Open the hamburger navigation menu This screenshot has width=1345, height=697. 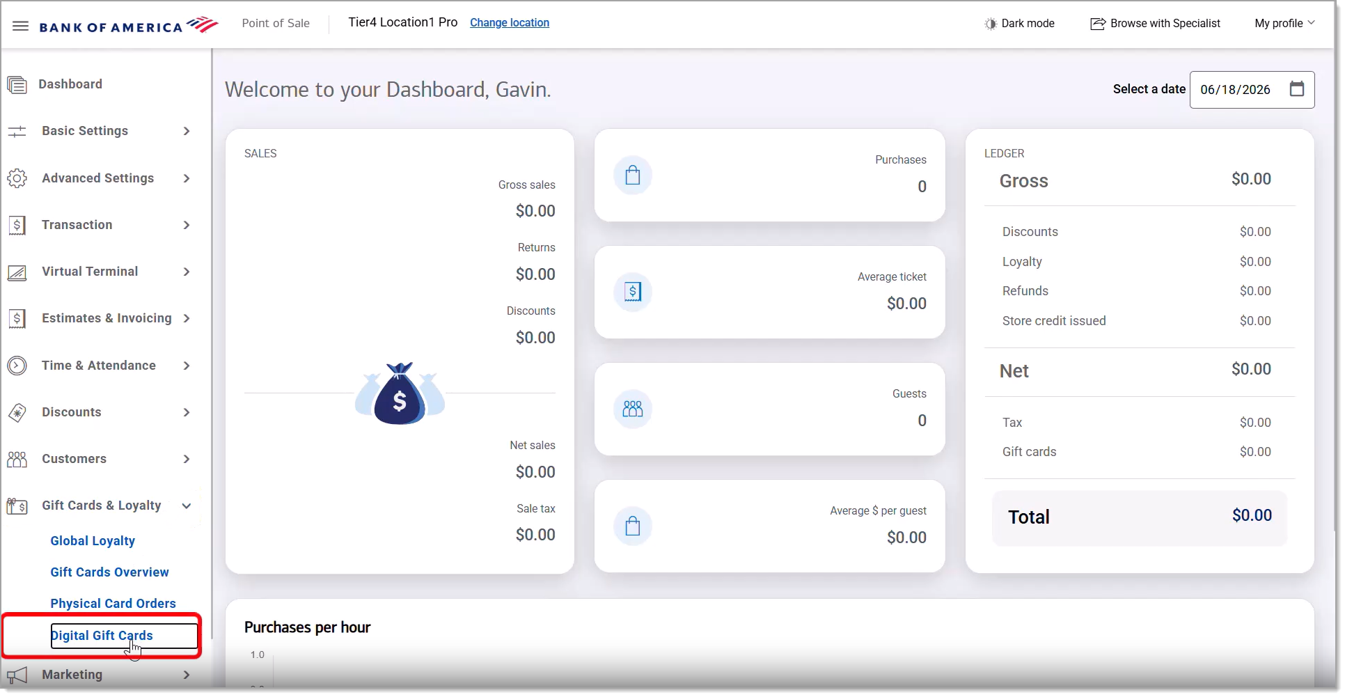click(21, 26)
